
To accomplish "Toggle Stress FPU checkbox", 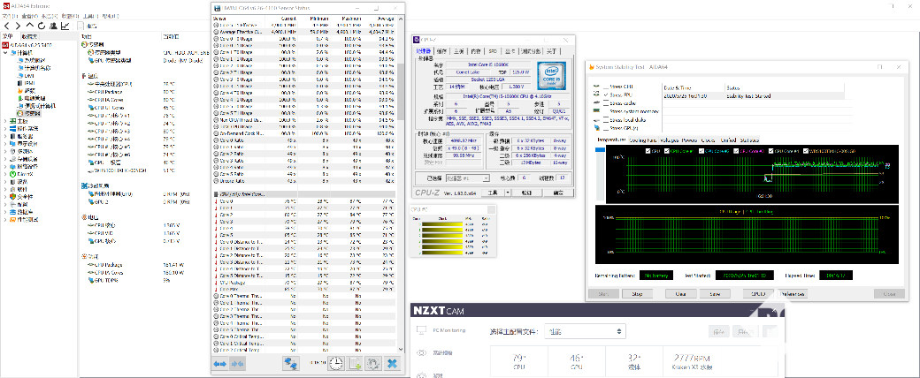I will click(x=606, y=94).
